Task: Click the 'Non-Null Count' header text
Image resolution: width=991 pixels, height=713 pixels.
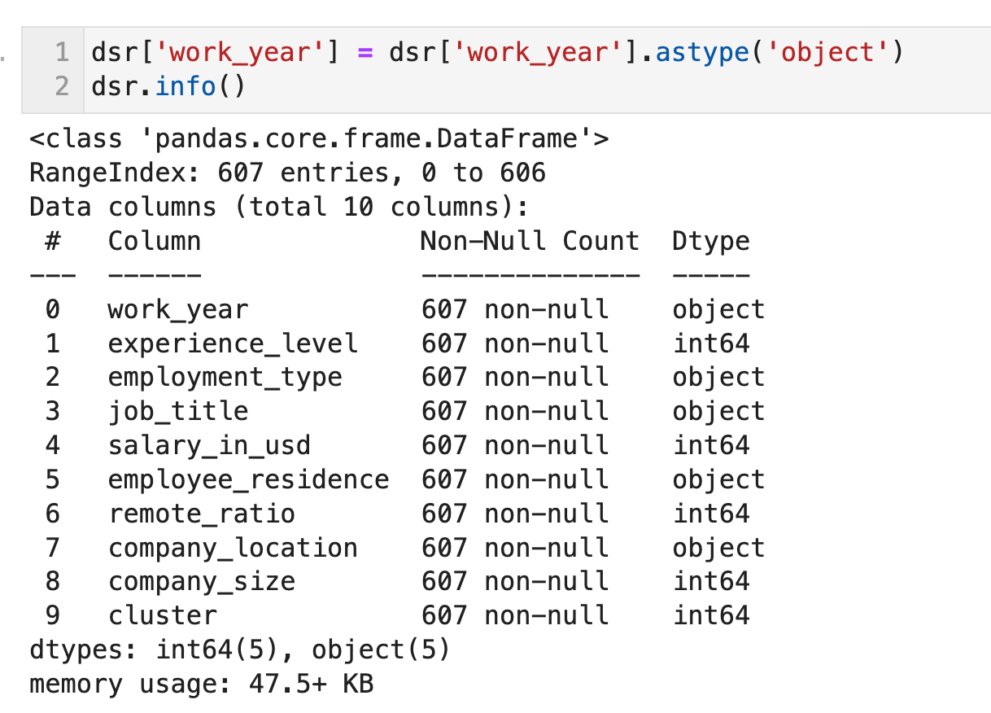Action: [x=530, y=241]
